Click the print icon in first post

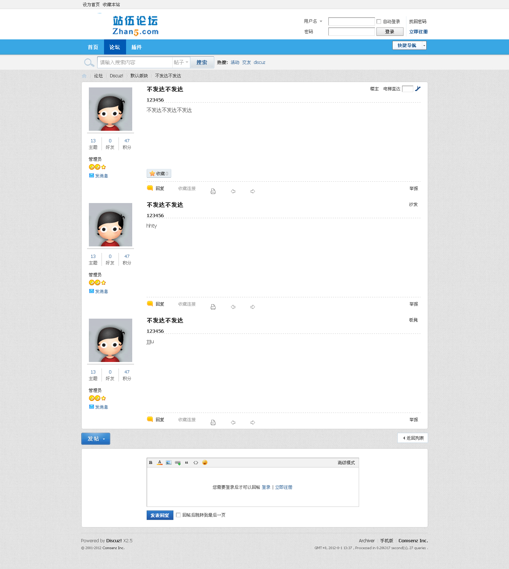pos(213,191)
